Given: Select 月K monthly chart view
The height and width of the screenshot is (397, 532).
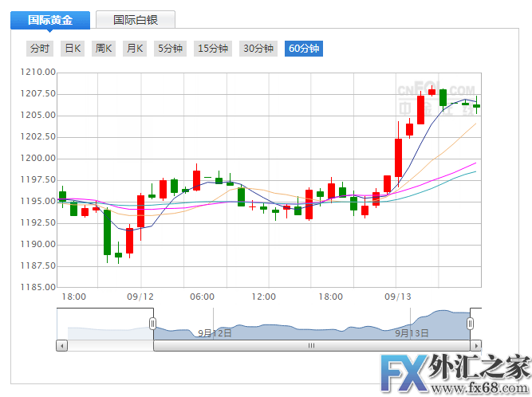Looking at the screenshot, I should click(x=135, y=49).
